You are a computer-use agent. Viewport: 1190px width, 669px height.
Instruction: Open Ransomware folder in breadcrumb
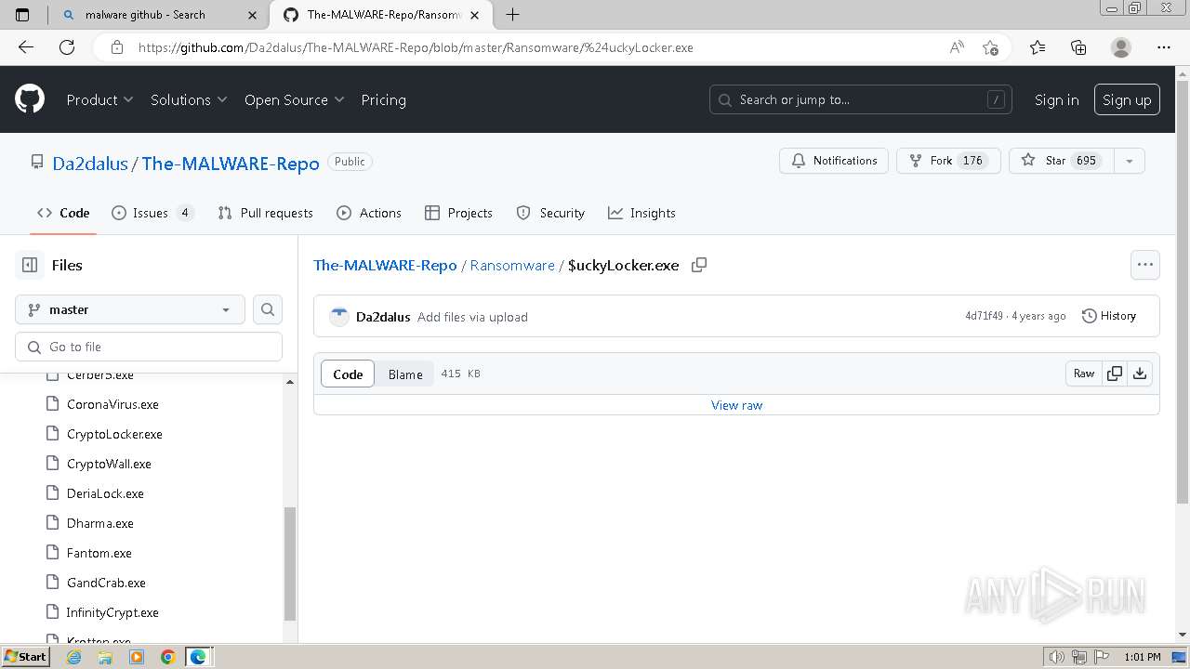tap(512, 265)
